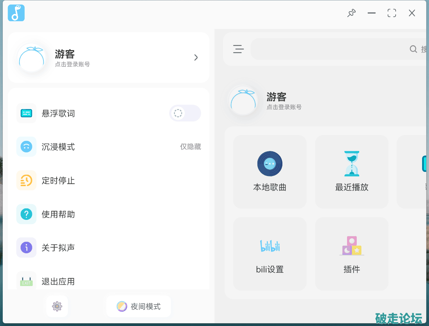Screen dimensions: 429x326
Task: Click the guest avatar in the sidebar card
Action: coord(32,58)
